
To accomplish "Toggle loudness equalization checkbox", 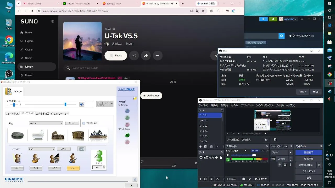I will click(x=83, y=123).
